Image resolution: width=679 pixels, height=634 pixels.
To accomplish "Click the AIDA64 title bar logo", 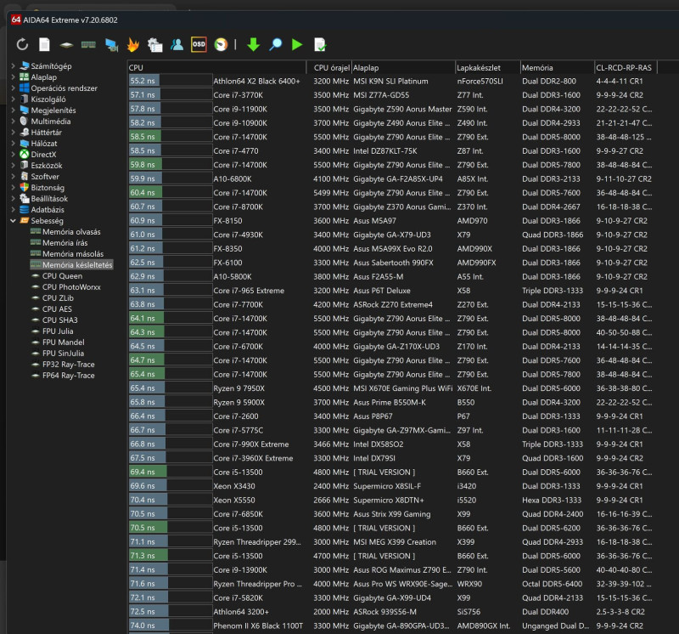I will (x=16, y=20).
